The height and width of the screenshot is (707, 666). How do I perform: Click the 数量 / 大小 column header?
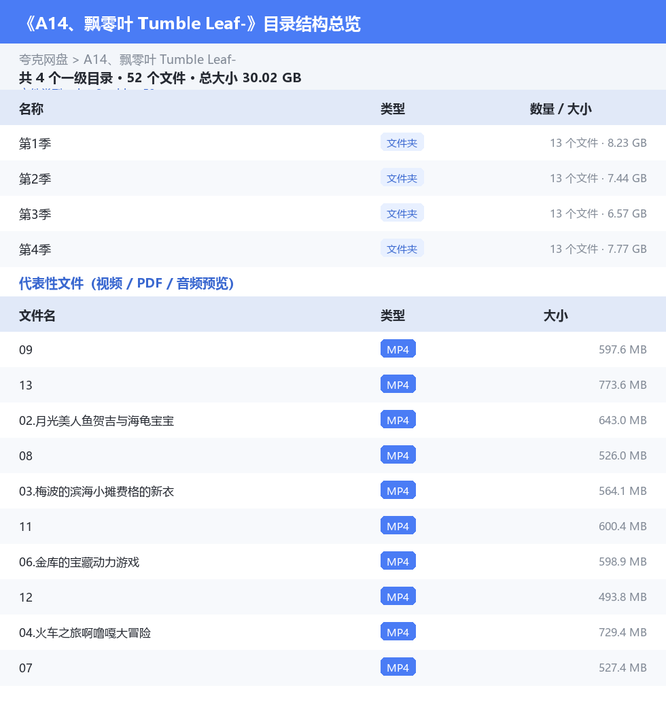coord(561,109)
